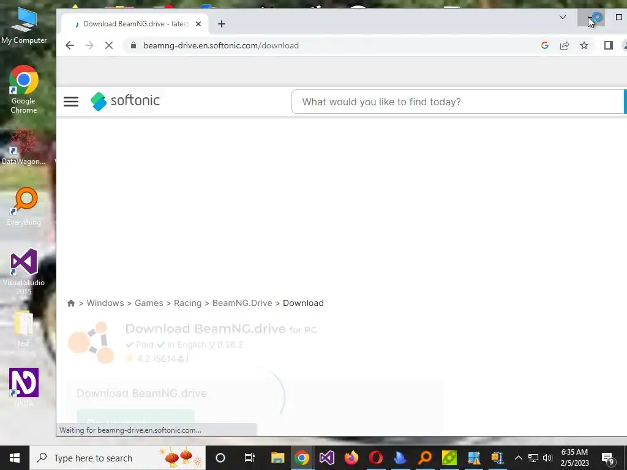Go back to the previous page

(x=70, y=45)
